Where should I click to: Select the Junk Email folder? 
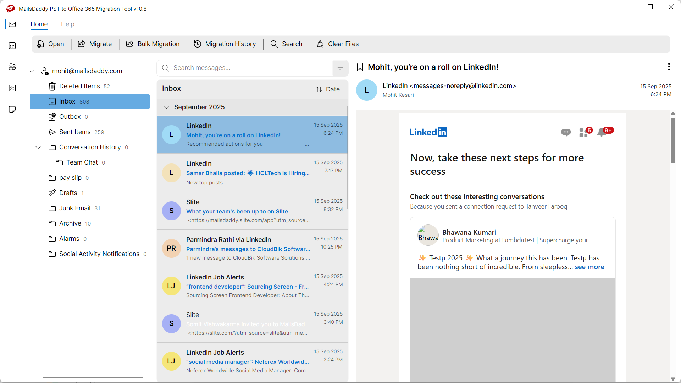point(90,208)
